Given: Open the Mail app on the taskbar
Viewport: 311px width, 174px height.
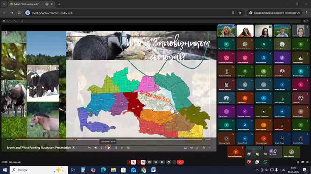Looking at the screenshot, I should tap(133, 170).
